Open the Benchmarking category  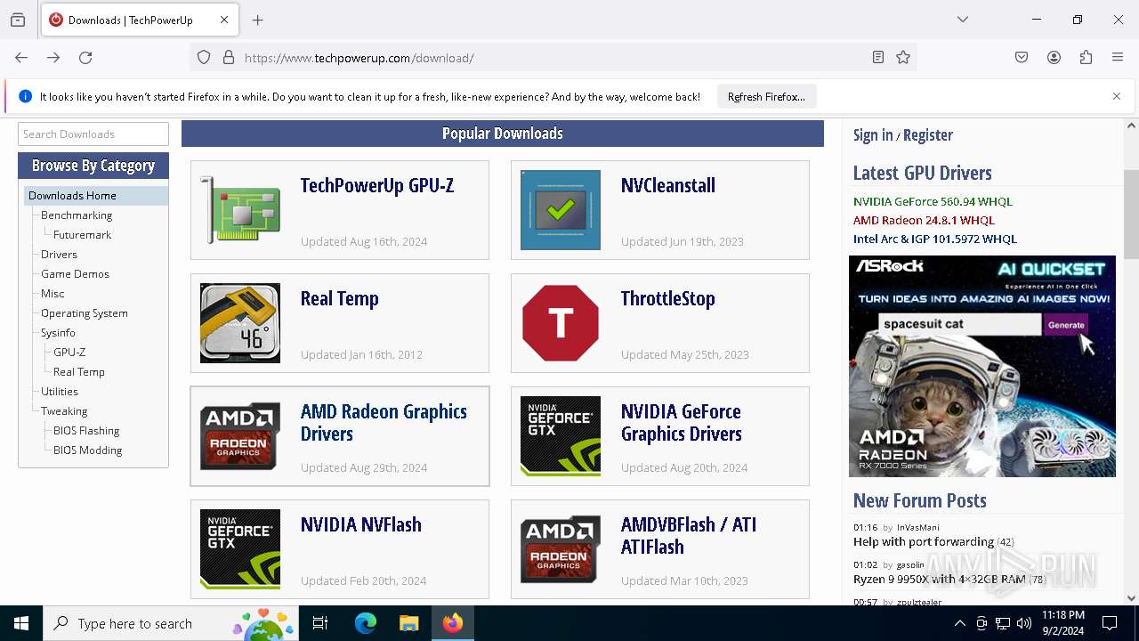[77, 215]
